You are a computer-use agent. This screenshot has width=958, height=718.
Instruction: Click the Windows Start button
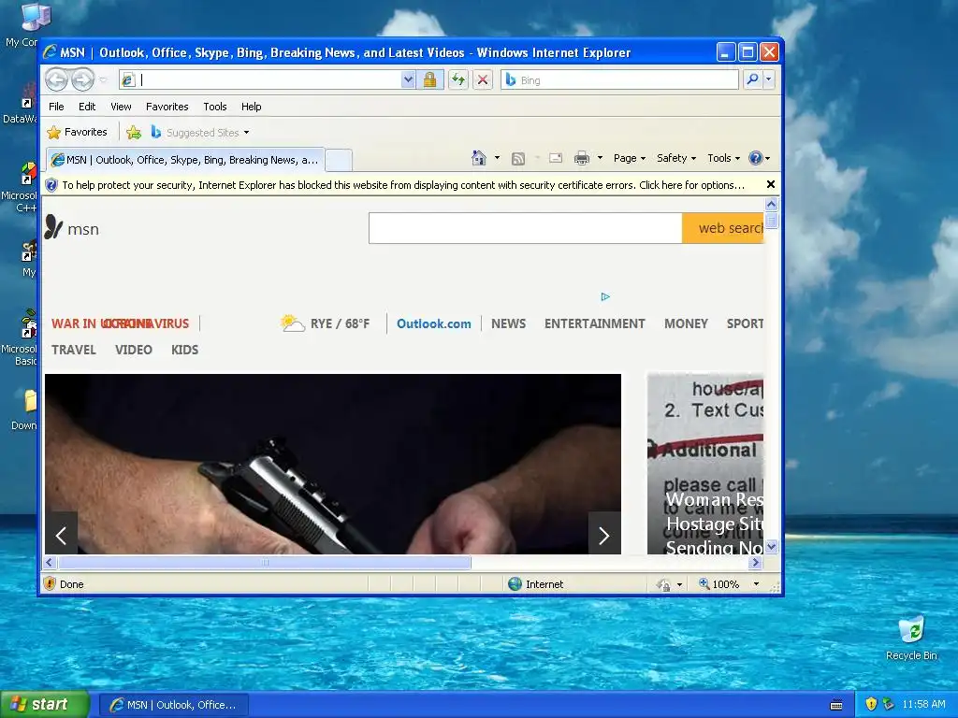tap(45, 705)
